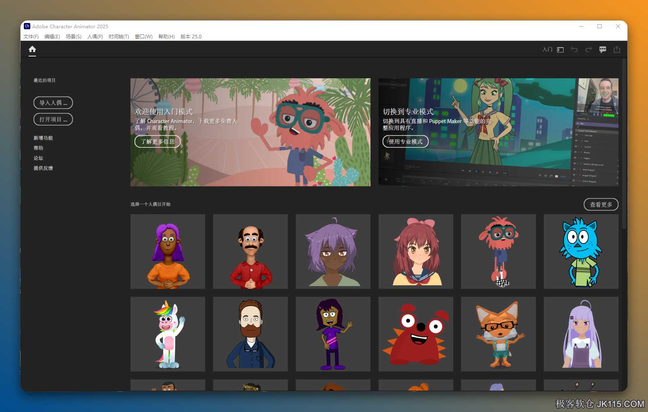Click the 最近的项目 heading
The image size is (648, 412).
click(x=44, y=80)
